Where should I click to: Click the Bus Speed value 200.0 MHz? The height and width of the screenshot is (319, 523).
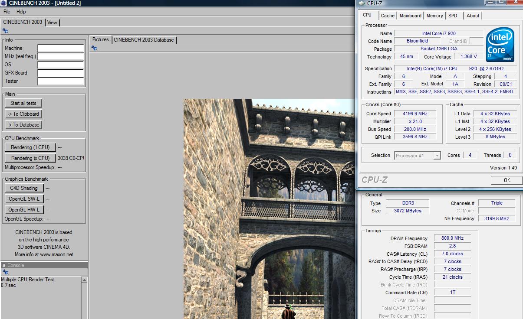pyautogui.click(x=415, y=129)
